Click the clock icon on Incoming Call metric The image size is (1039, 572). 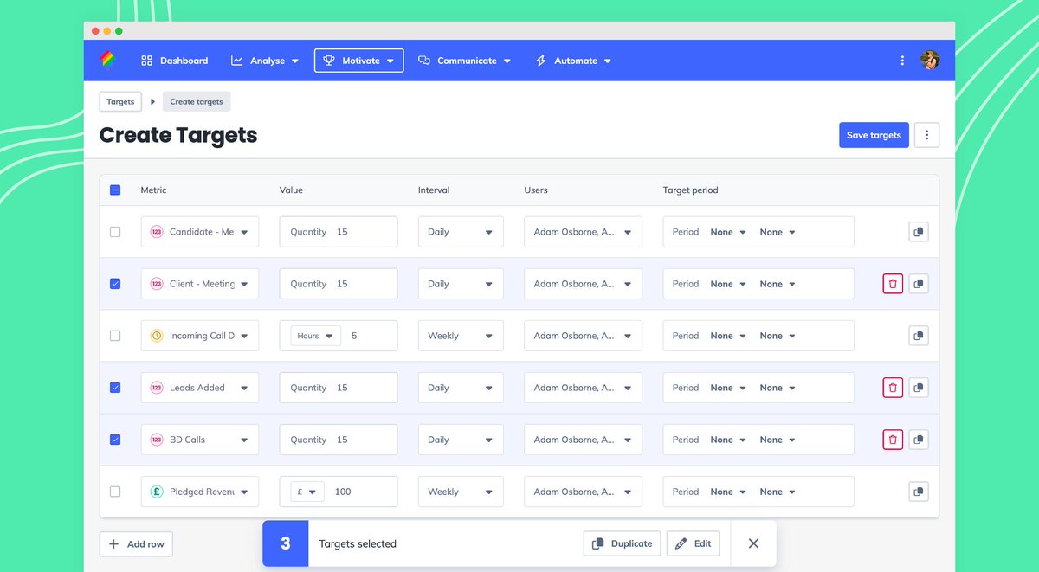[157, 336]
